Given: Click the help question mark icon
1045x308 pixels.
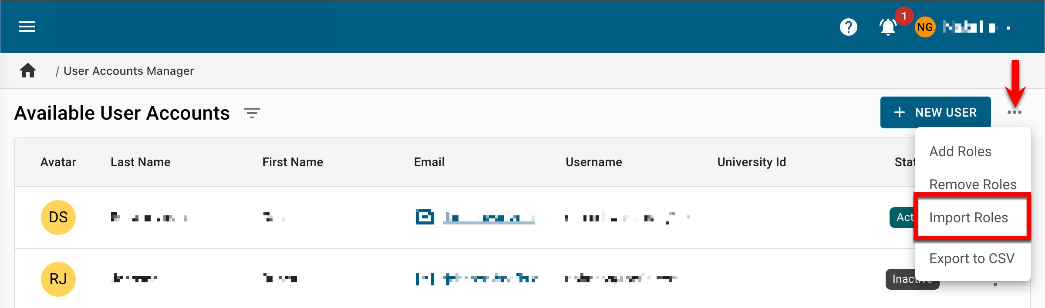Looking at the screenshot, I should click(x=848, y=27).
